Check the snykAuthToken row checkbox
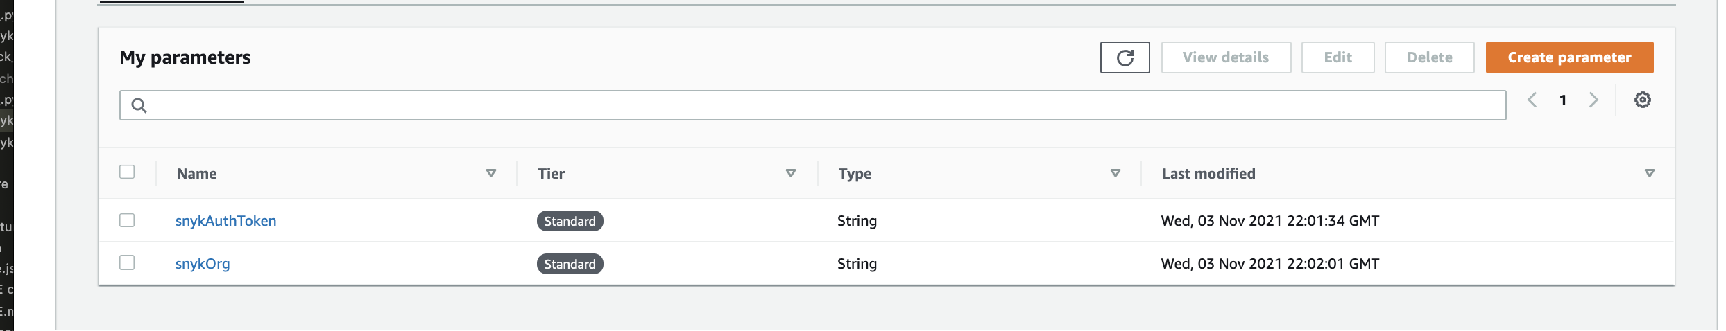1726x331 pixels. (127, 220)
